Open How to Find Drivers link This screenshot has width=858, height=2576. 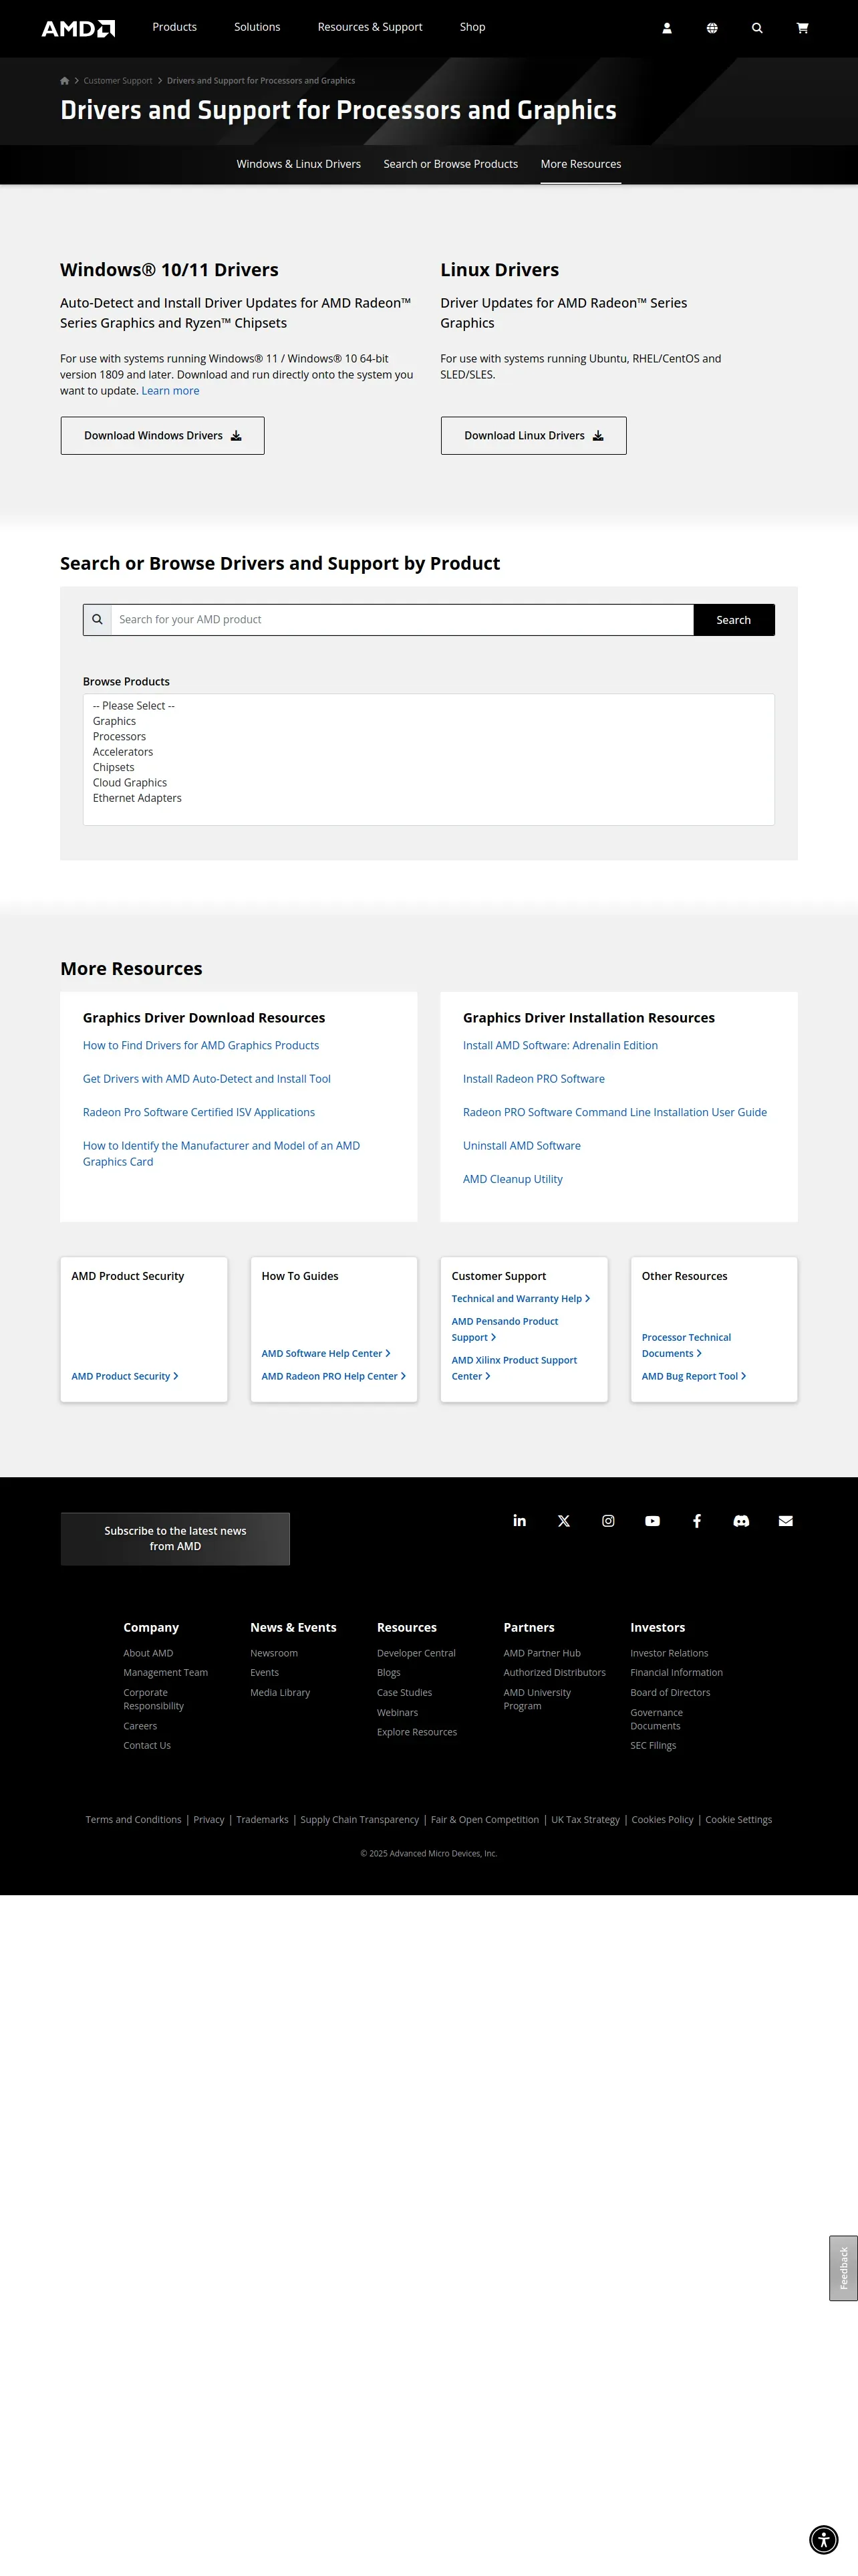[200, 1045]
